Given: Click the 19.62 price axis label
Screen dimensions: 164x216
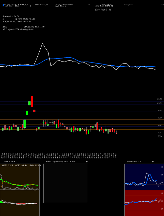Looking at the screenshot, I should point(159,111).
